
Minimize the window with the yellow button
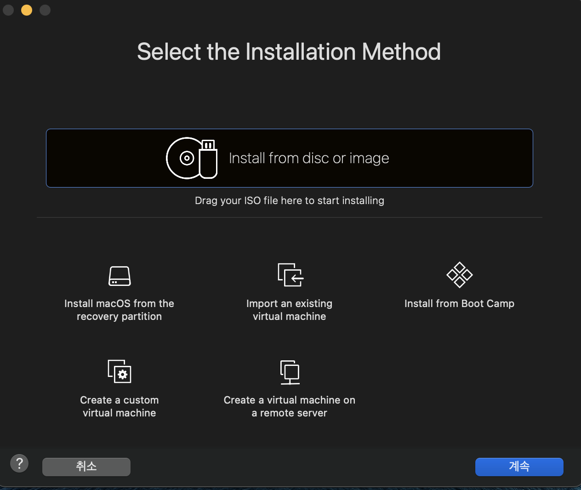pos(27,10)
